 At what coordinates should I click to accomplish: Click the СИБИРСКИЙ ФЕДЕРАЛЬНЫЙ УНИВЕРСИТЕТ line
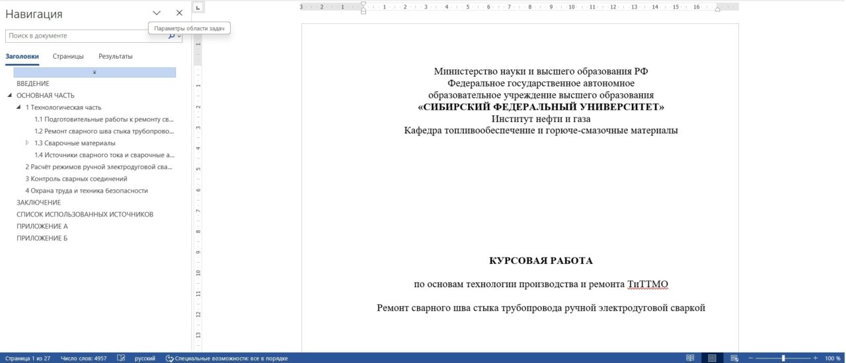click(x=541, y=107)
